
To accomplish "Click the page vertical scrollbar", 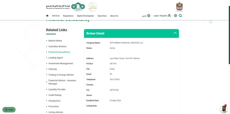I will (x=229, y=35).
